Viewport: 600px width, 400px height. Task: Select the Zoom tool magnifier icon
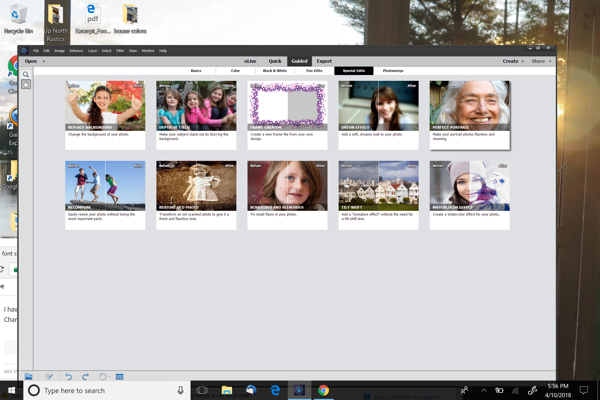click(26, 74)
